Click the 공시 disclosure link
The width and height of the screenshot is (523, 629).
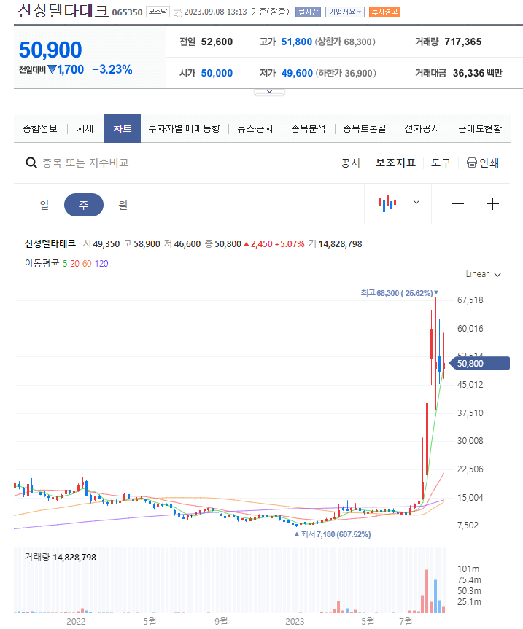tap(351, 163)
